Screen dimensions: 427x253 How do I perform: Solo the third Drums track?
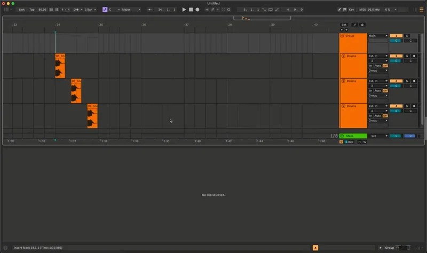407,106
